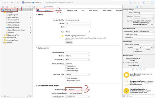Open the Devices dropdown showing iPhone

(x=78, y=56)
